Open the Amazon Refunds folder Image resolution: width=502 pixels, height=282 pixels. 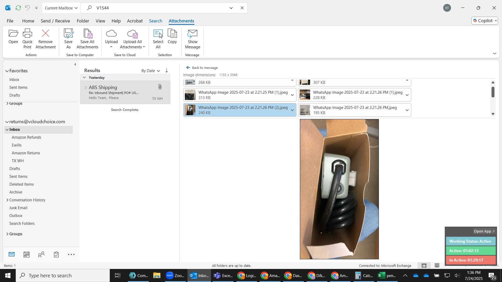coord(26,137)
